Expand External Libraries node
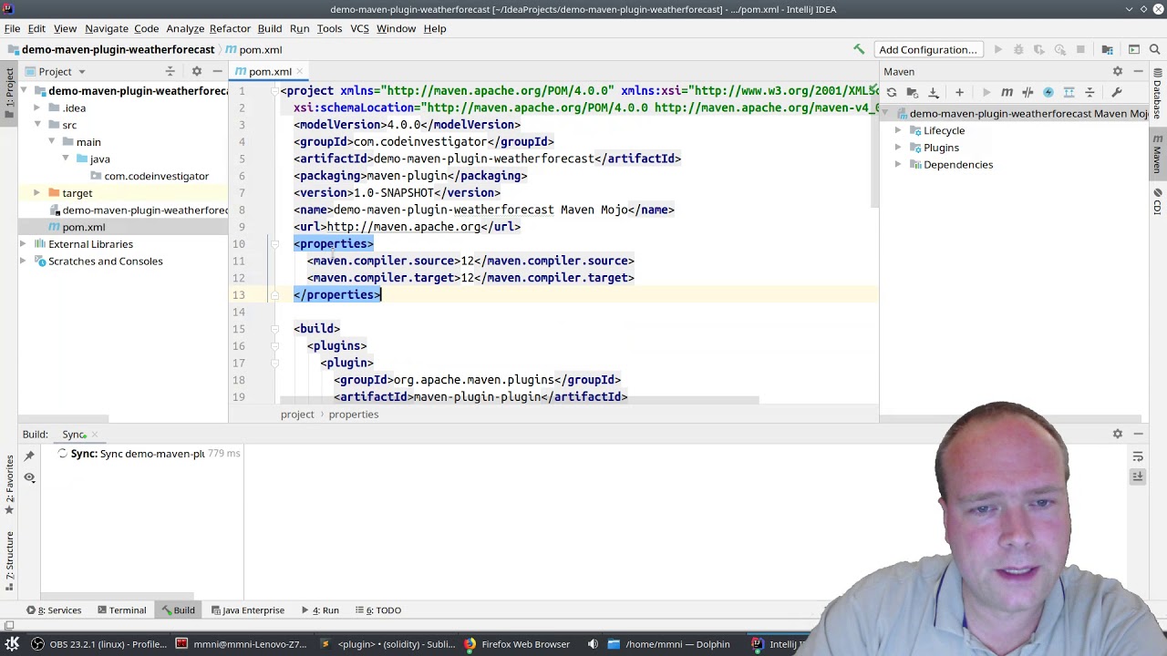This screenshot has height=656, width=1167. 23,244
